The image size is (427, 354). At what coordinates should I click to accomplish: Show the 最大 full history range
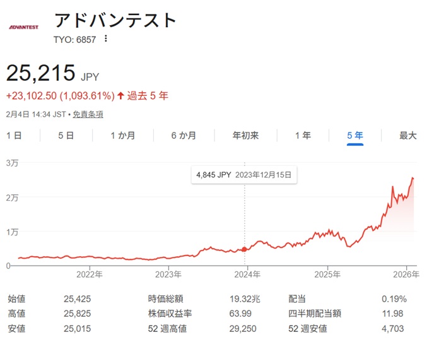pyautogui.click(x=408, y=135)
